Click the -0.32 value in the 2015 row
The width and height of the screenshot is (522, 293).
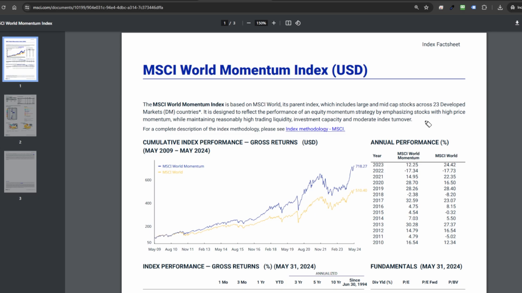click(x=451, y=213)
